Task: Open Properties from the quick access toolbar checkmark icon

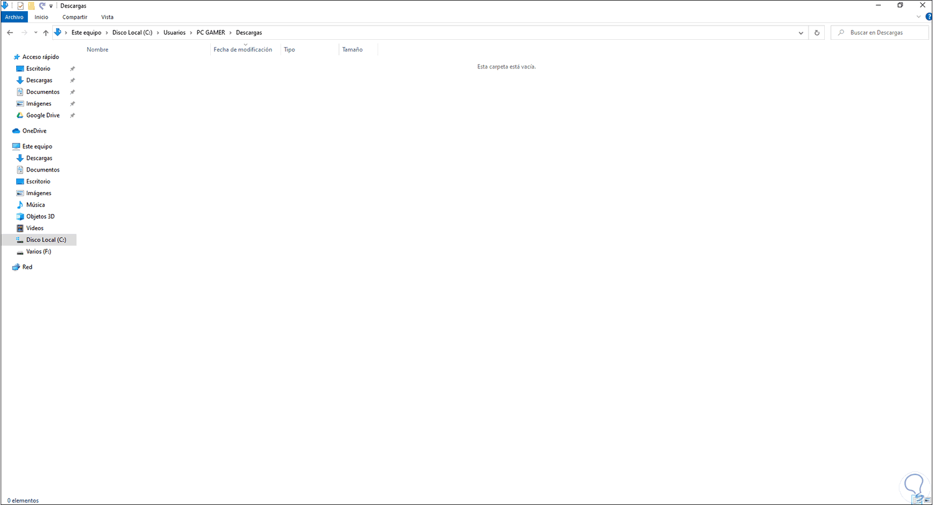Action: click(x=21, y=6)
